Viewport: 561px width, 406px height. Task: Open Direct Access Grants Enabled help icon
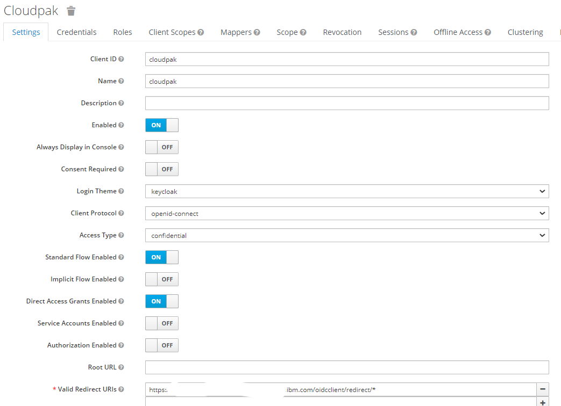(121, 301)
